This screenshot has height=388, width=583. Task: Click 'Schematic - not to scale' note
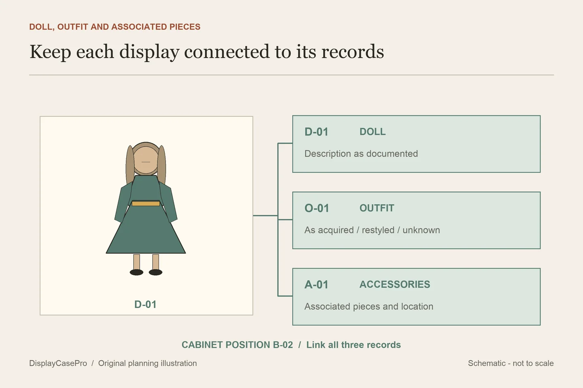tap(511, 363)
